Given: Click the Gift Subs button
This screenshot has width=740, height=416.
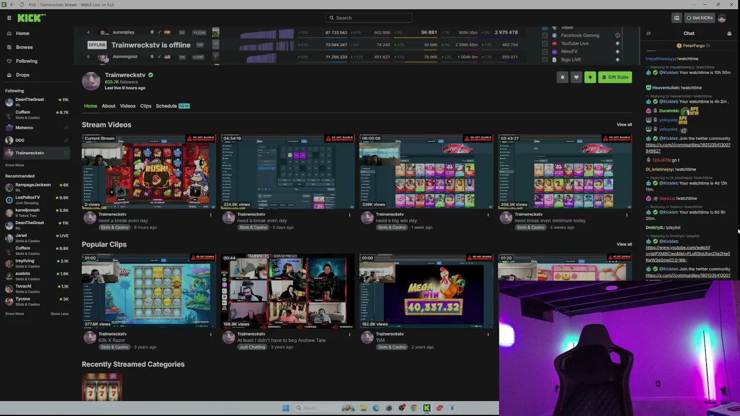Looking at the screenshot, I should click(x=615, y=77).
